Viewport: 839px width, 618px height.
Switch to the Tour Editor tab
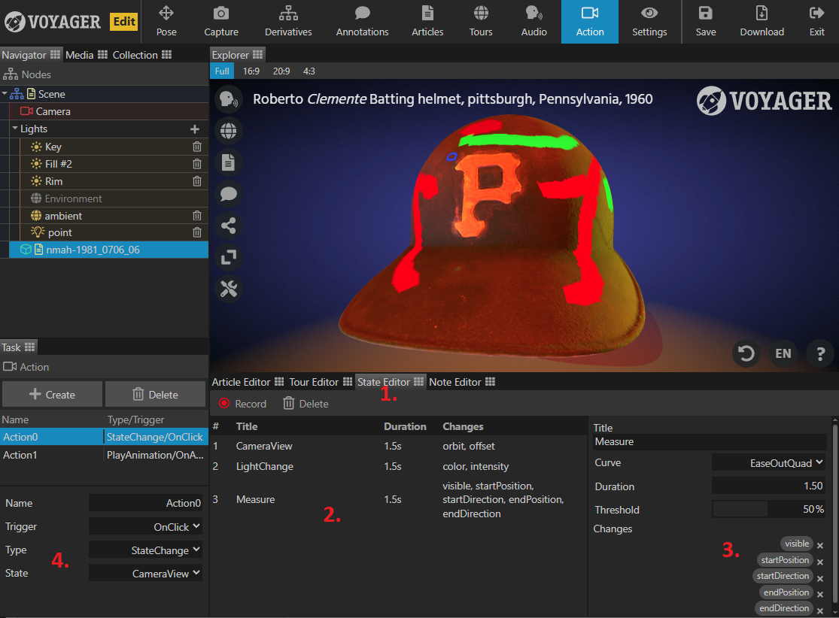coord(321,382)
